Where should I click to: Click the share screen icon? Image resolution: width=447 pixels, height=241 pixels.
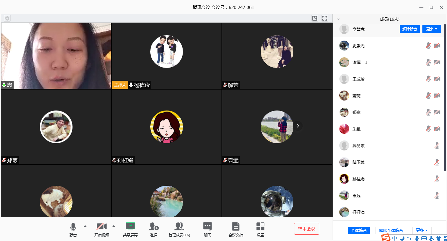tap(130, 227)
